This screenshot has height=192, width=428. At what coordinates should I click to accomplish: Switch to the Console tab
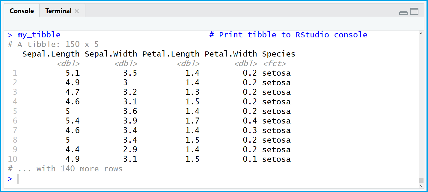click(22, 11)
